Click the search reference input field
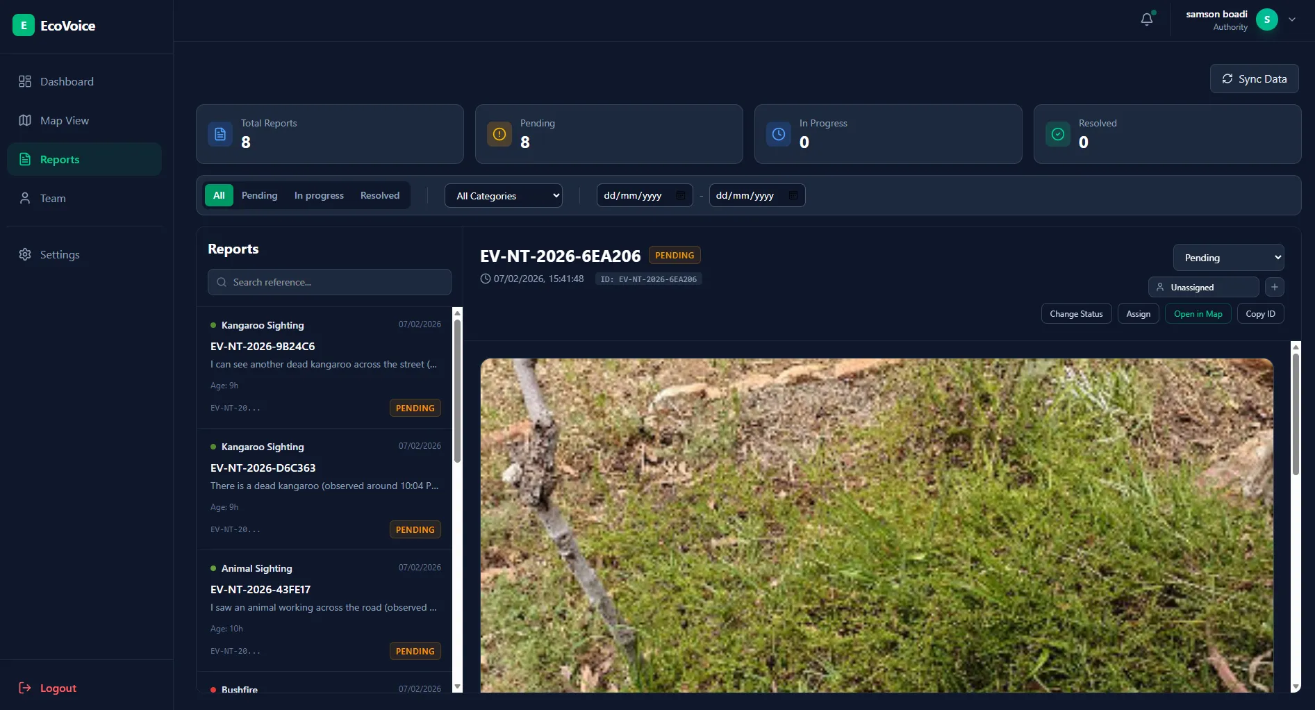This screenshot has height=710, width=1315. point(329,282)
